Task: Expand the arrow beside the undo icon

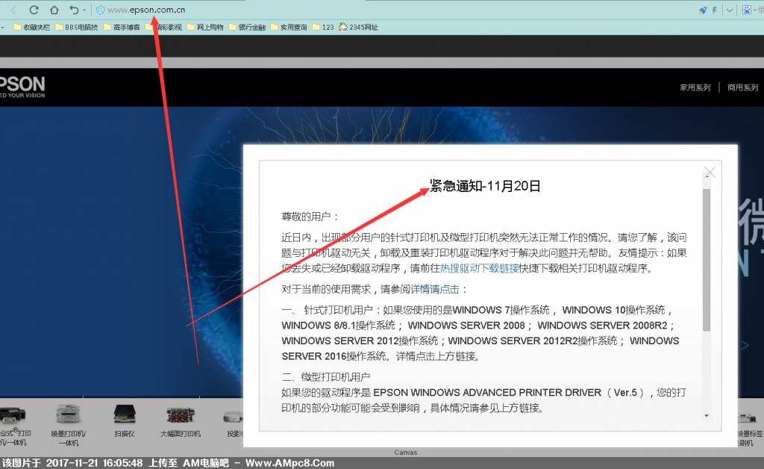Action: point(84,10)
